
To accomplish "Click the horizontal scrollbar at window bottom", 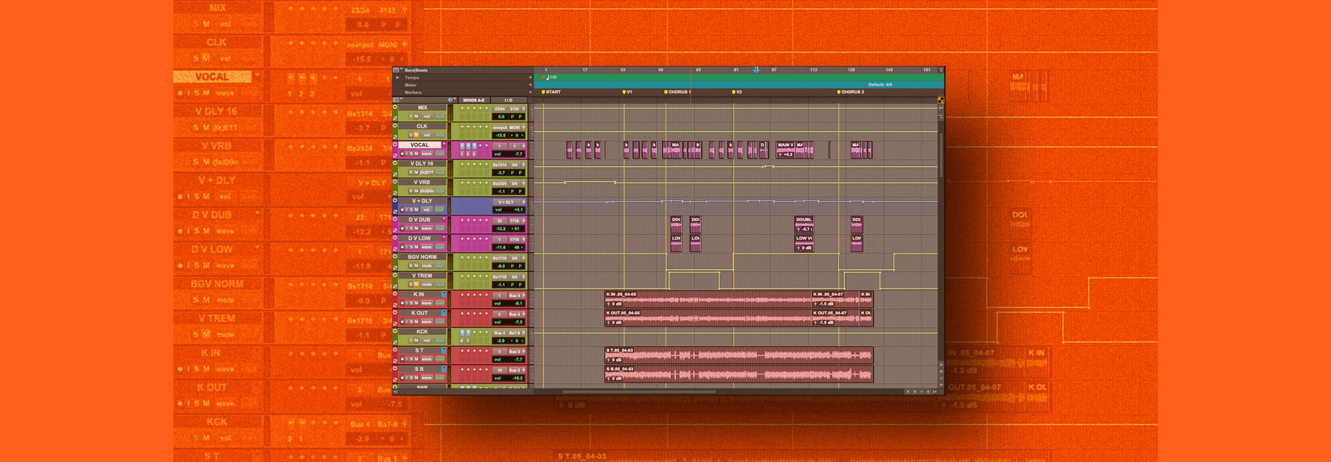I will 639,392.
